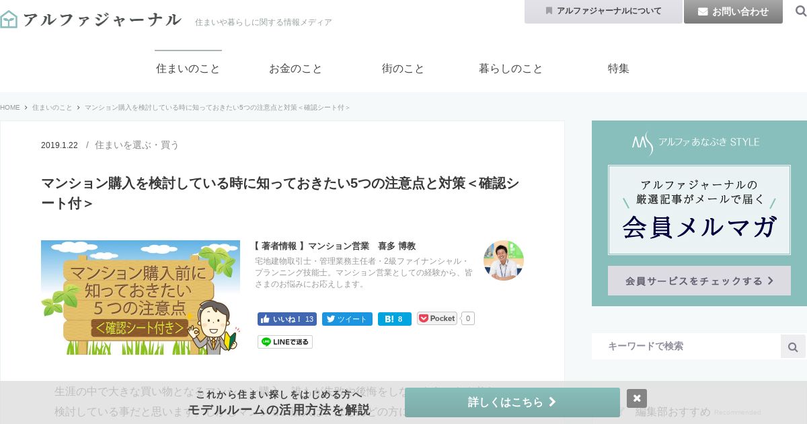Screen dimensions: 807x424
Task: Open the 住まいを選ぶ・買う category link
Action: (x=137, y=145)
